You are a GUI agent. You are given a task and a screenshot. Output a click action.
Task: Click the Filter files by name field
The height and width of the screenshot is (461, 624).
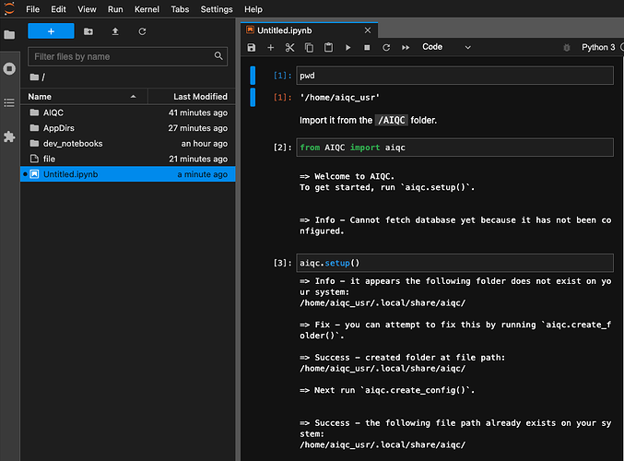pos(127,56)
